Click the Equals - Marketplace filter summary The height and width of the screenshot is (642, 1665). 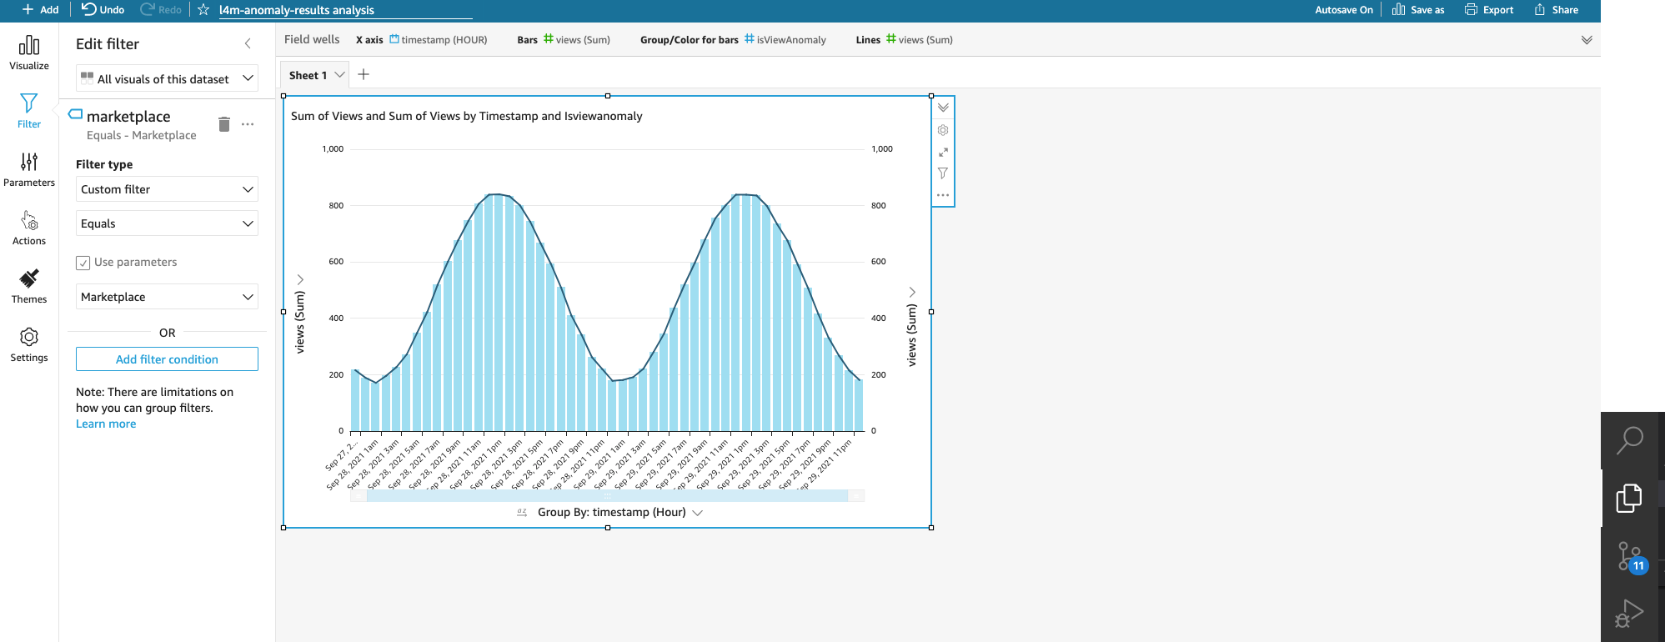click(x=142, y=135)
